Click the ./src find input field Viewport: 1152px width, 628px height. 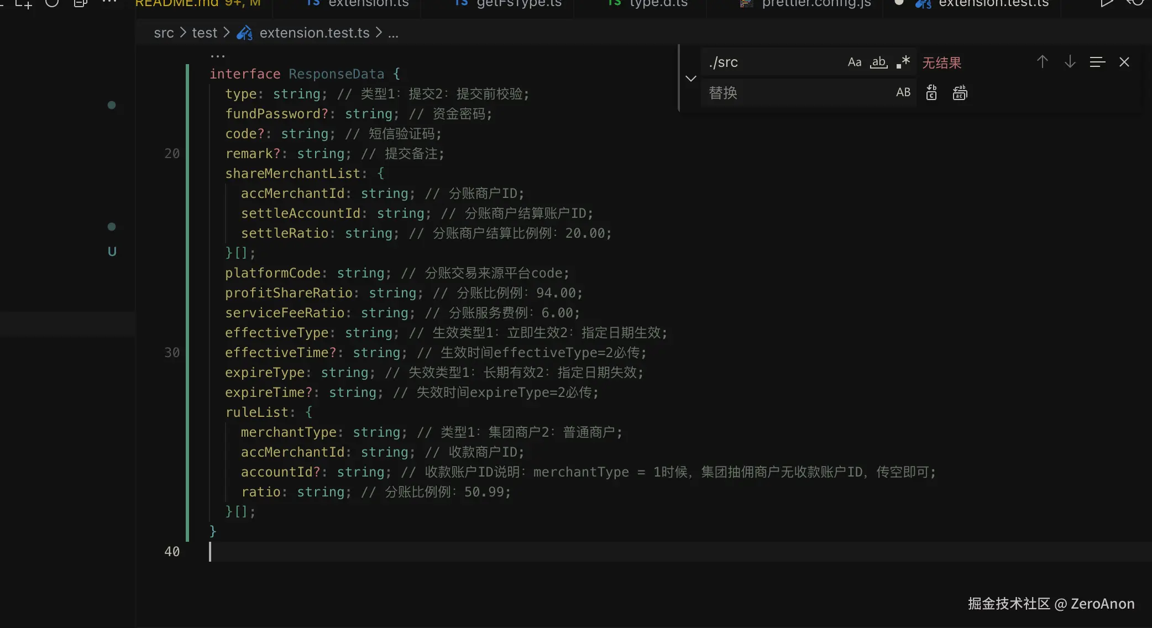pyautogui.click(x=774, y=62)
